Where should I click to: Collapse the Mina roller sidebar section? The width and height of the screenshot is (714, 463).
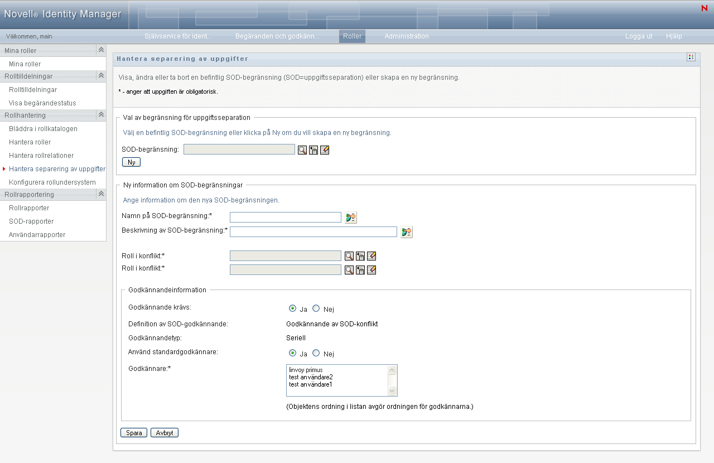(101, 50)
